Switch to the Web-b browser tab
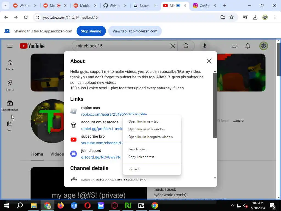The image size is (281, 211). coord(24,6)
